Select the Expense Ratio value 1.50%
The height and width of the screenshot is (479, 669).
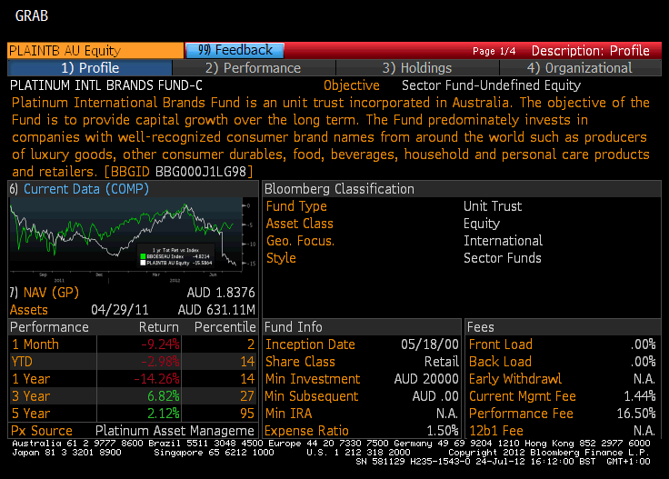(443, 431)
